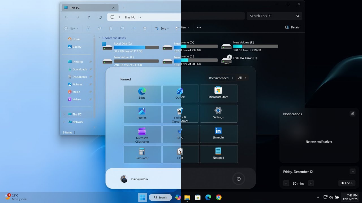Open Microsoft Edge from the taskbar
362x203 pixels.
click(x=208, y=197)
